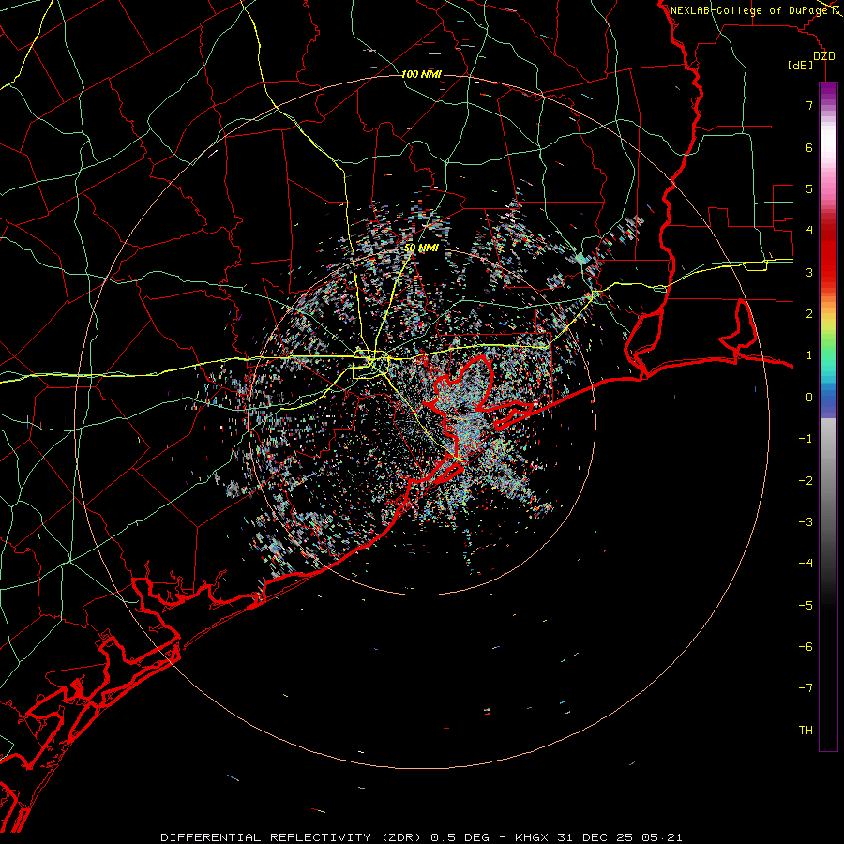The width and height of the screenshot is (844, 844).
Task: Select the "7" value on the dB scale
Action: (x=809, y=105)
